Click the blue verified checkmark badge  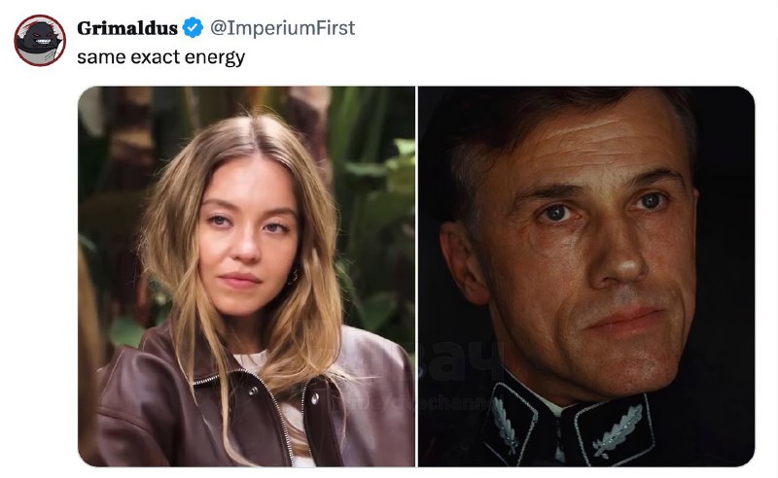(194, 28)
